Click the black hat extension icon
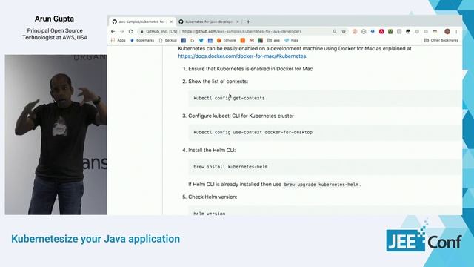The height and width of the screenshot is (267, 474). pos(408,31)
